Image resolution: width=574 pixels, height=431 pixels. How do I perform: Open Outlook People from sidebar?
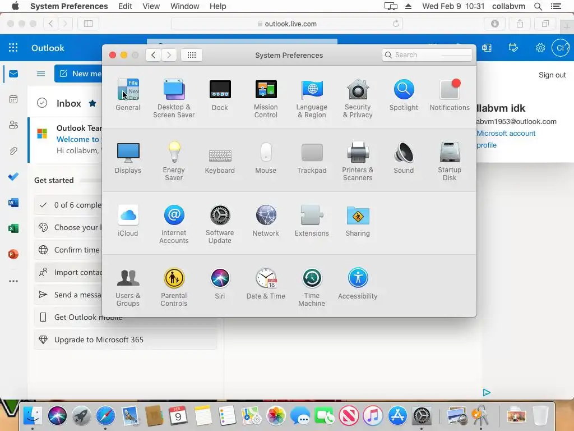pos(13,125)
